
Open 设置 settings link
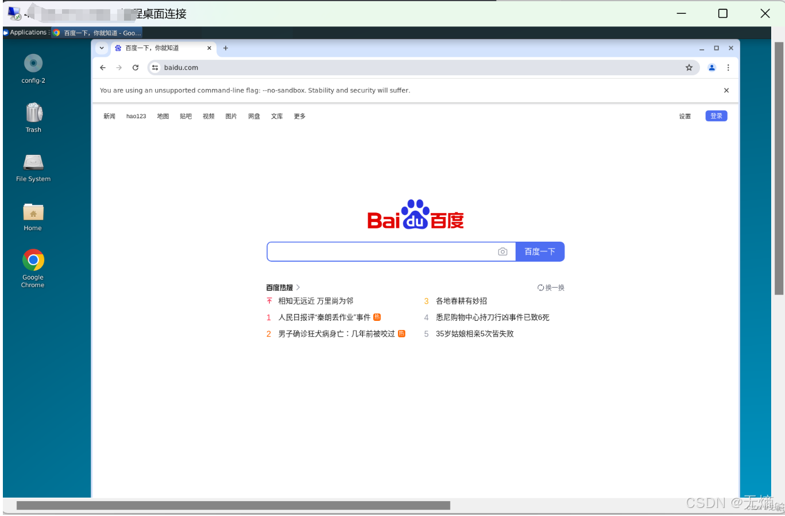click(685, 117)
